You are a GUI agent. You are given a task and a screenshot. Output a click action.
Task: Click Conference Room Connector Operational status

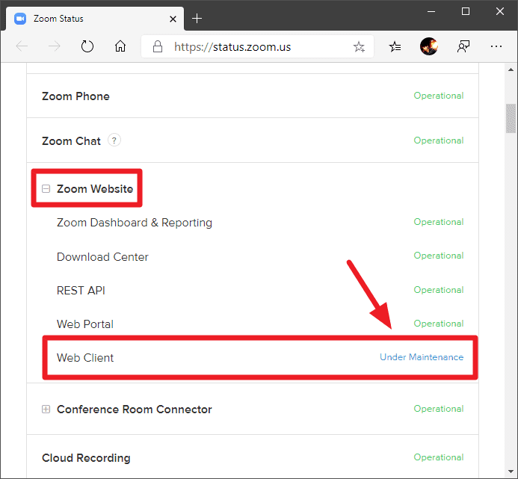click(x=439, y=409)
